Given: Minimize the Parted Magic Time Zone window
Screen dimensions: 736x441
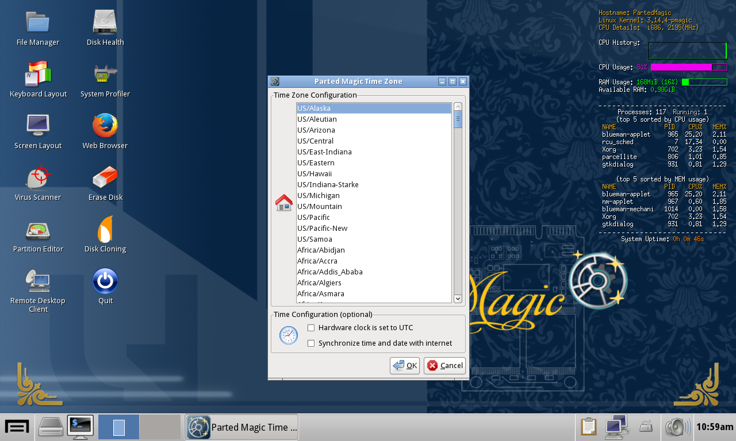Looking at the screenshot, I should coord(442,82).
